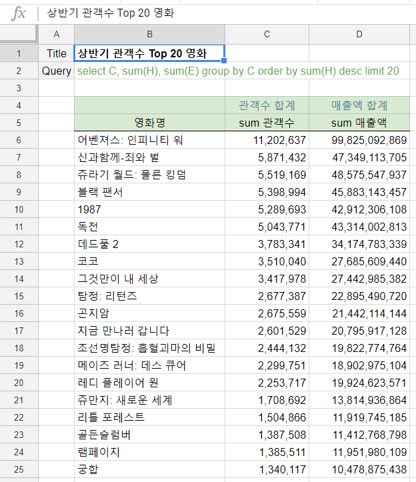Select column D header

click(359, 34)
